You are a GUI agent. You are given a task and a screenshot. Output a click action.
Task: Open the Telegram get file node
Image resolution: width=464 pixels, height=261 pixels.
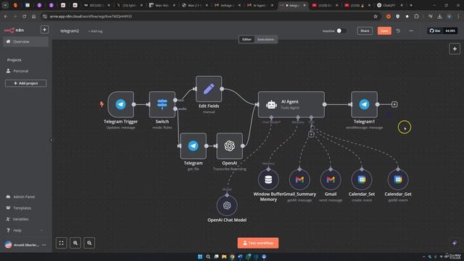pos(194,146)
